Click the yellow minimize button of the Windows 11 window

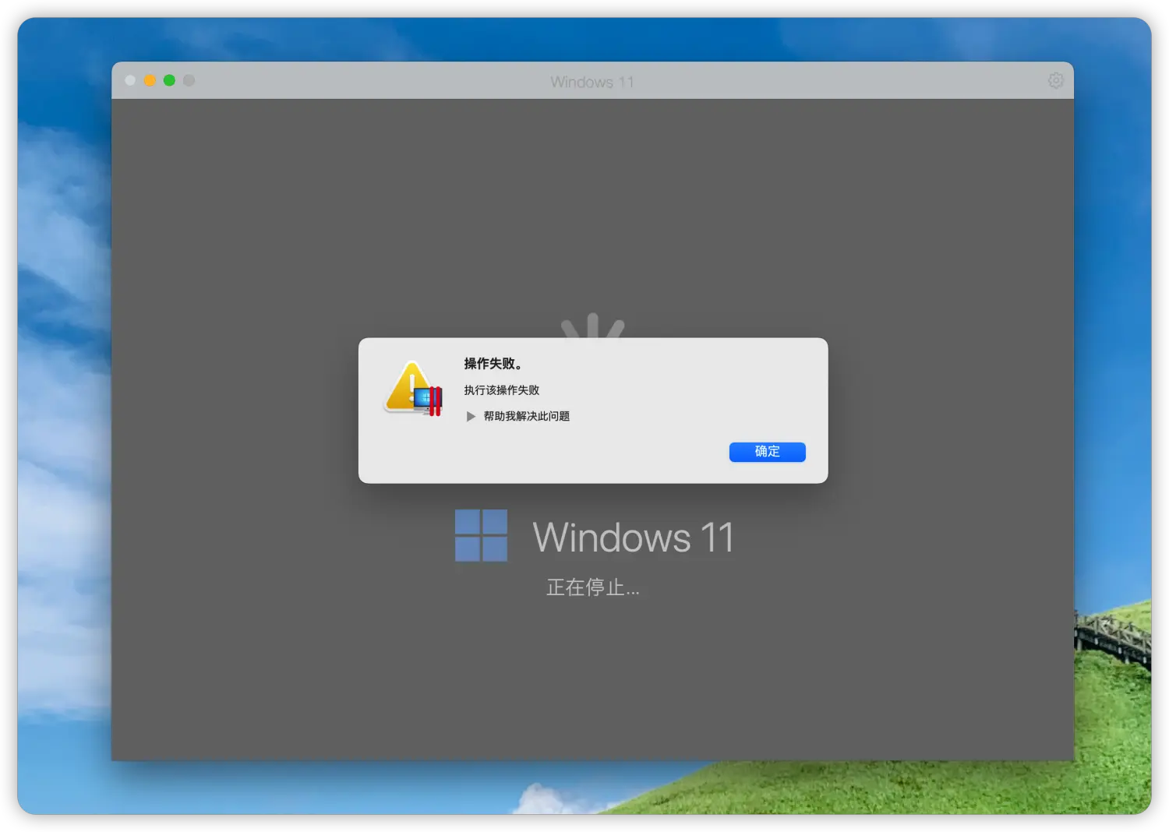(150, 80)
